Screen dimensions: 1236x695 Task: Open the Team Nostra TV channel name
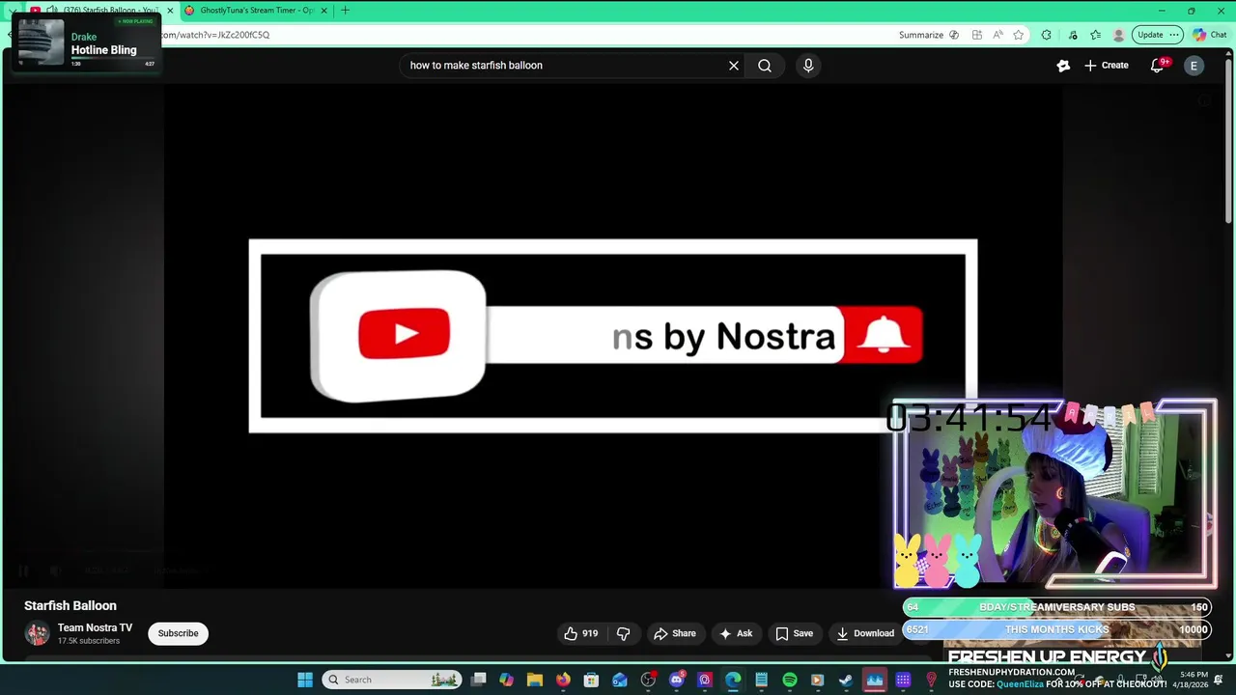pos(95,627)
